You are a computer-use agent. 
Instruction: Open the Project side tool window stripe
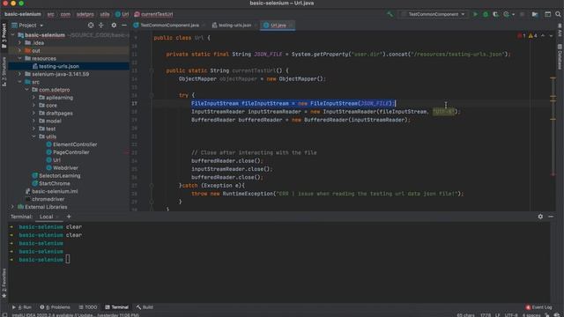(4, 35)
